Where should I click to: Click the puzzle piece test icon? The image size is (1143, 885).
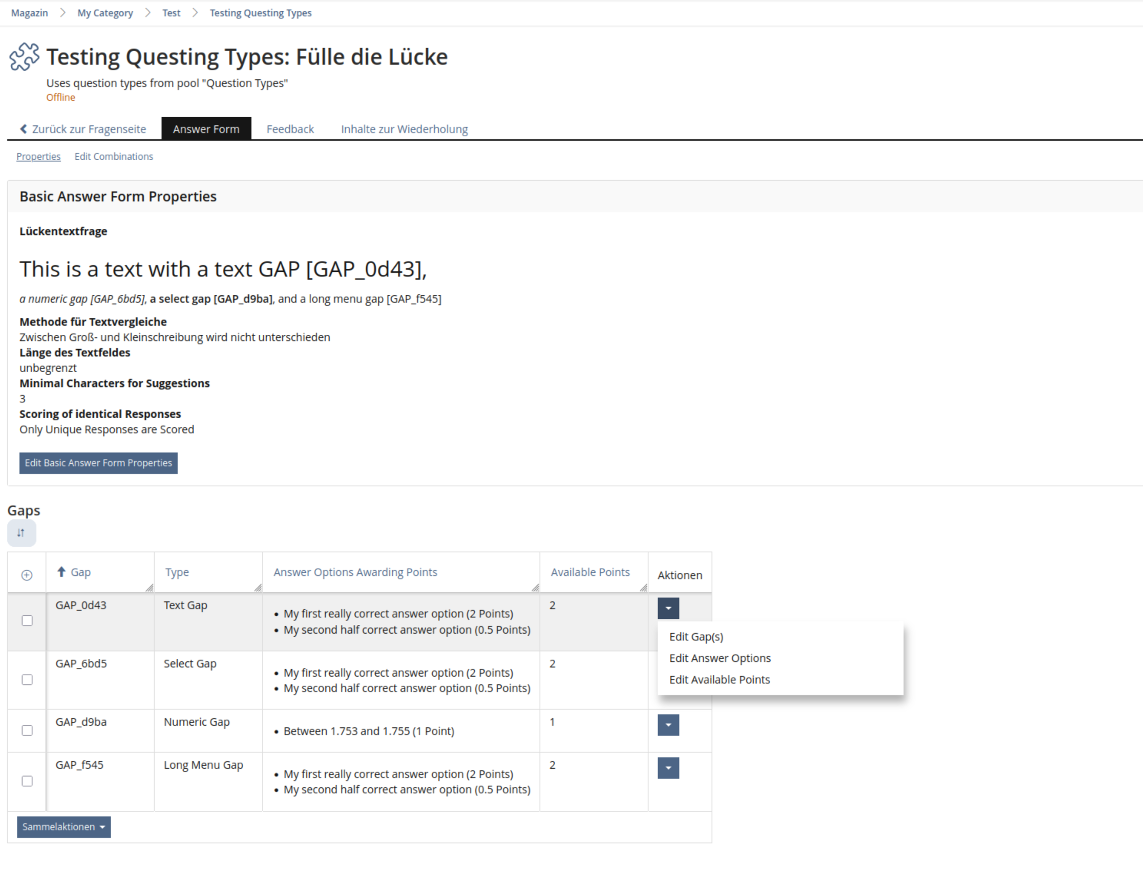24,56
